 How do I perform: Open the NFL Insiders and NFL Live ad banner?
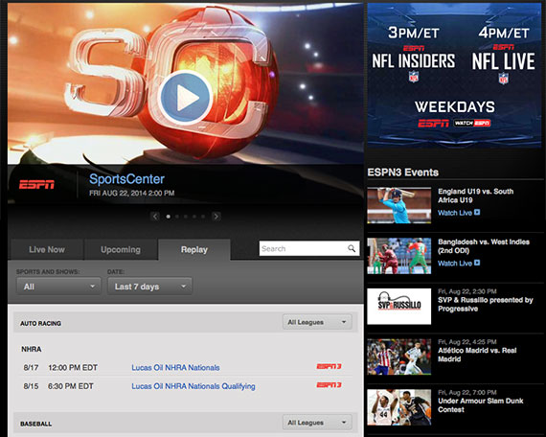(x=454, y=75)
